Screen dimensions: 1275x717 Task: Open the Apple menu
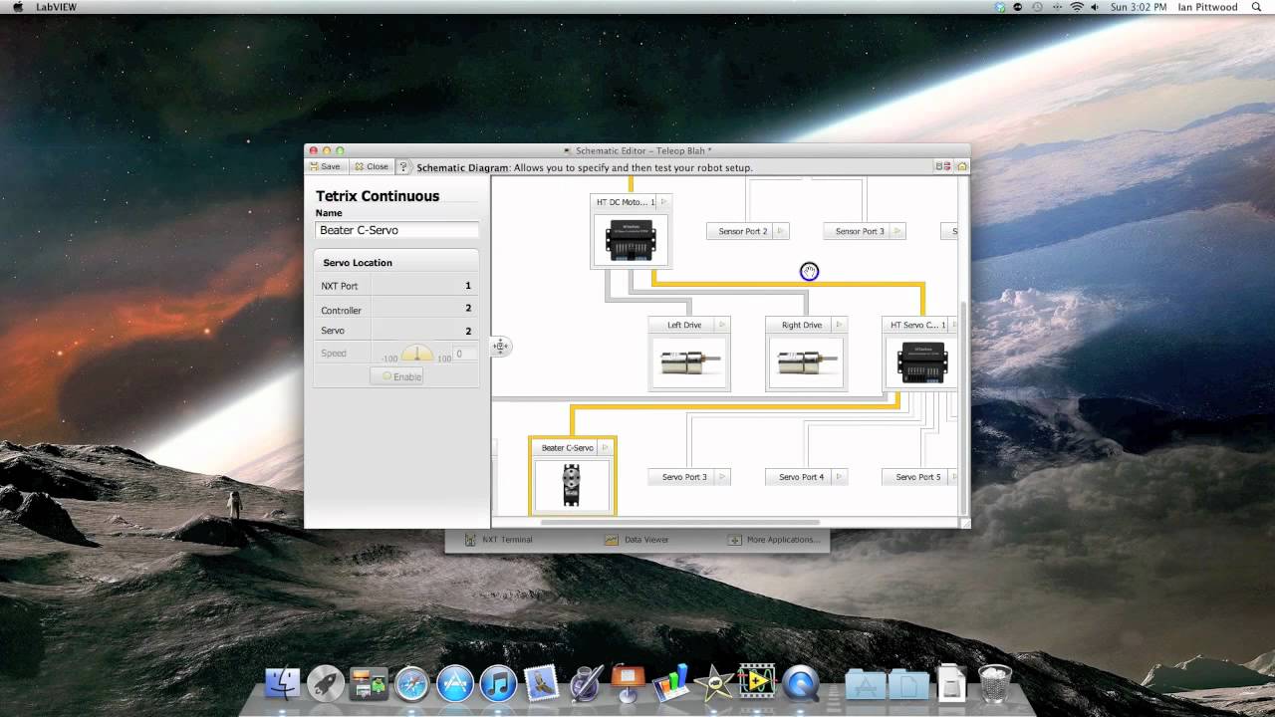click(18, 7)
